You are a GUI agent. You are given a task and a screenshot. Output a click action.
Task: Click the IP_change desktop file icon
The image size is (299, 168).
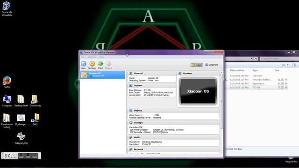(x=21, y=119)
